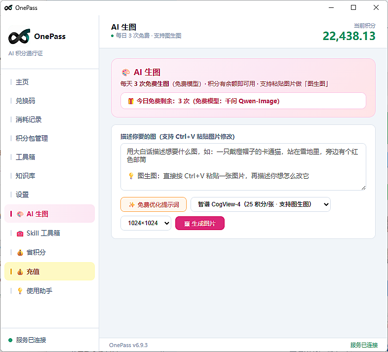Maximize the OnePass window
Screen dimensions: 388x352
click(x=353, y=8)
